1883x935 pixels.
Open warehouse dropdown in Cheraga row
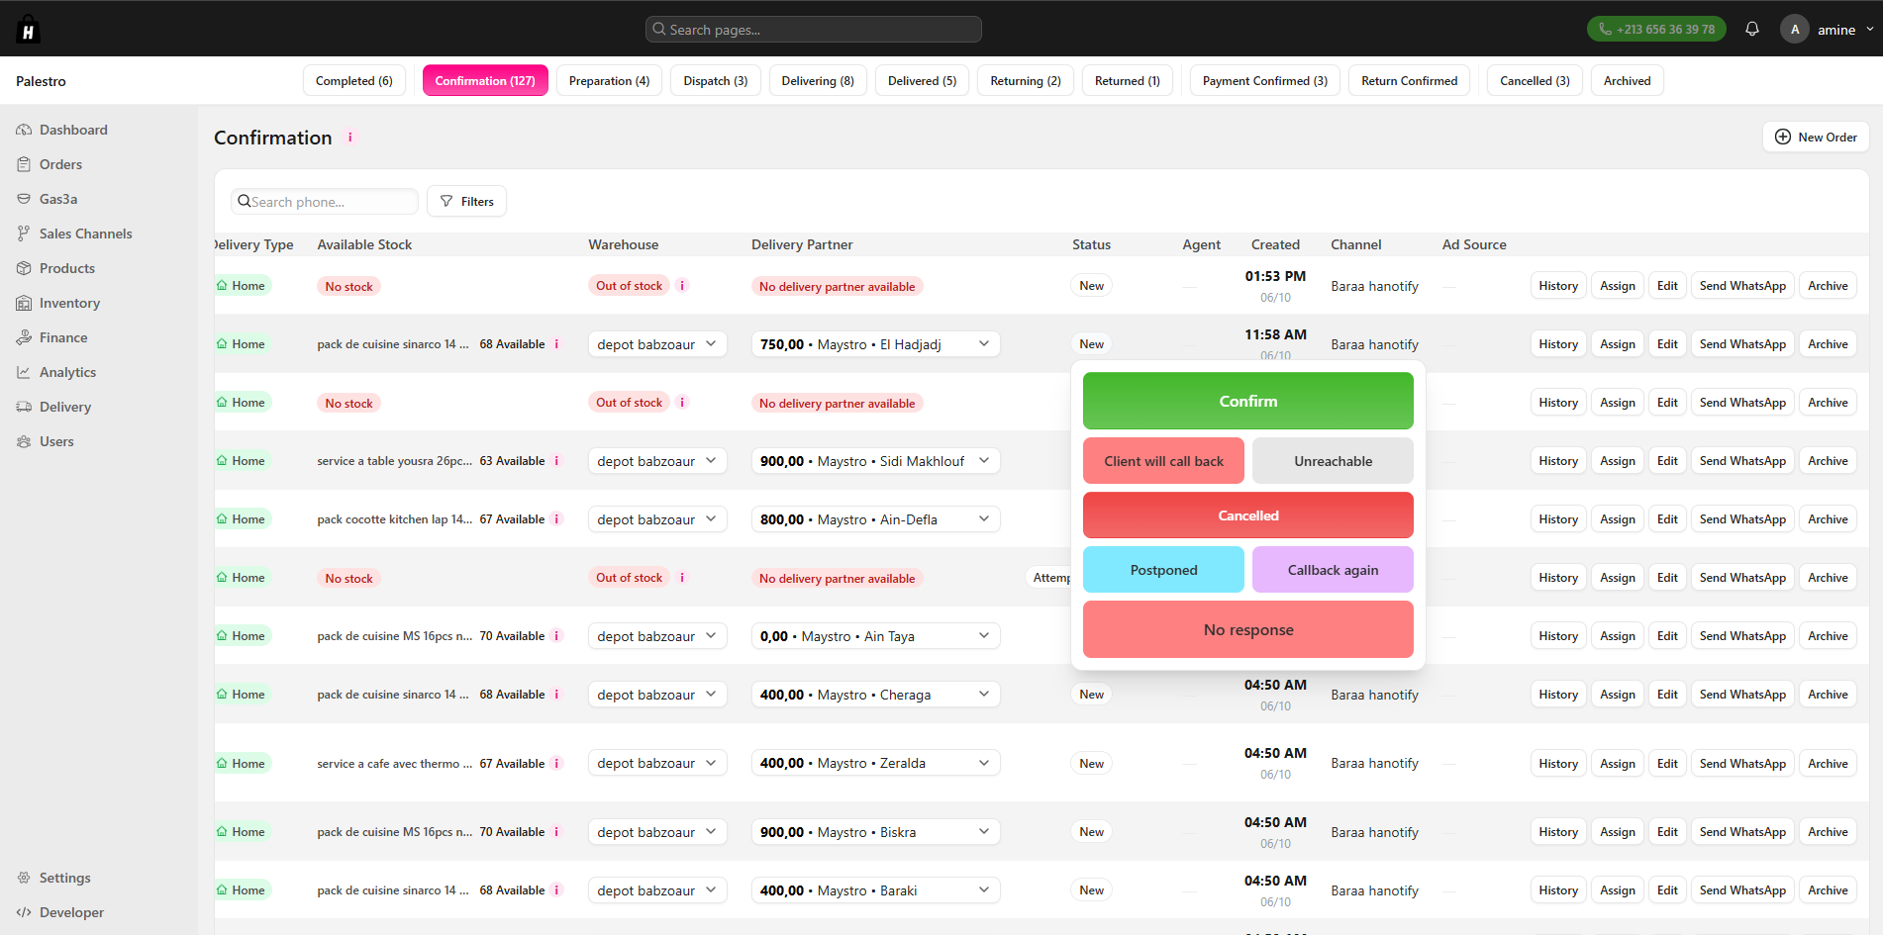coord(657,695)
